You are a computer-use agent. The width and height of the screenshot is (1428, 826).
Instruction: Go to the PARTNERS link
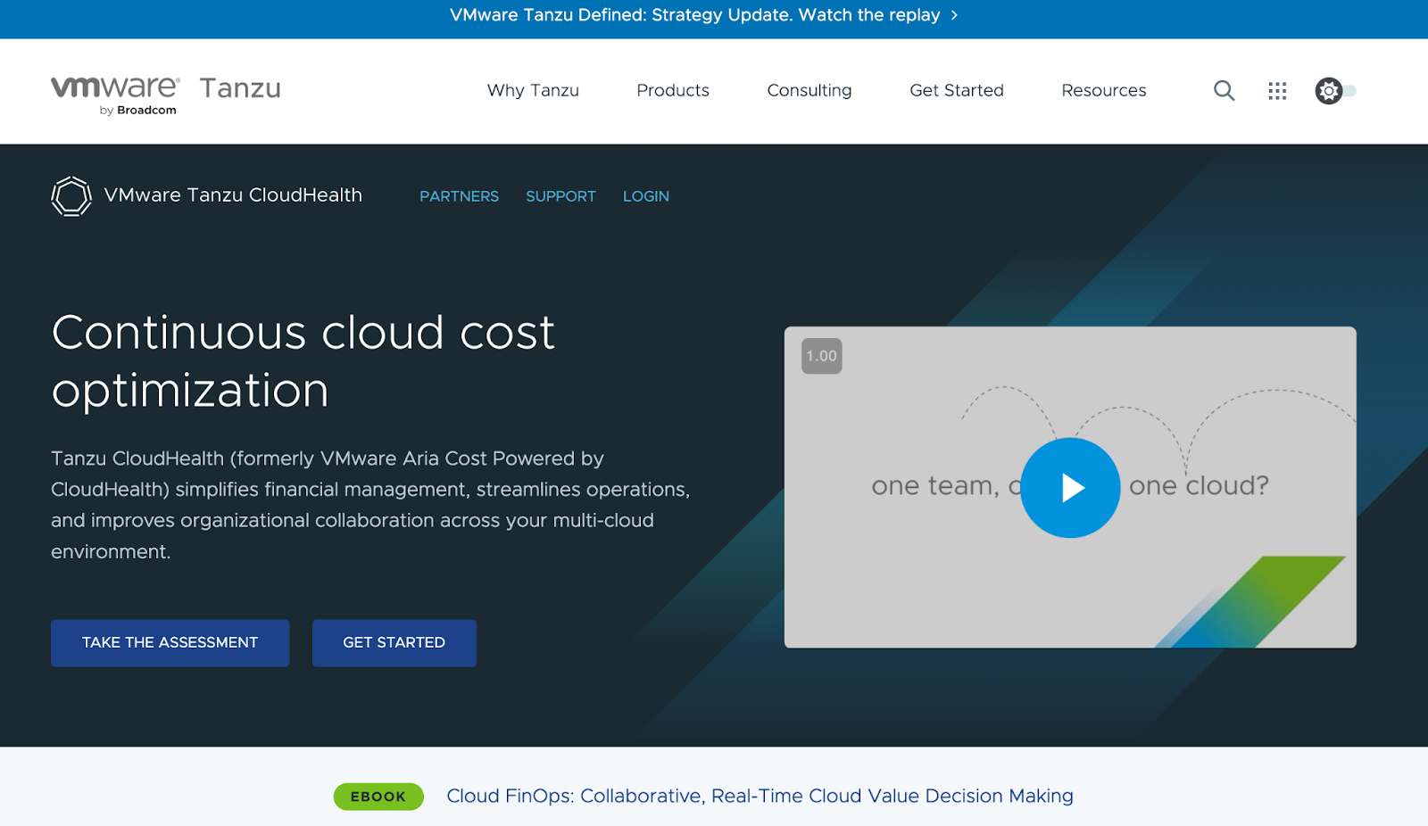pos(459,196)
